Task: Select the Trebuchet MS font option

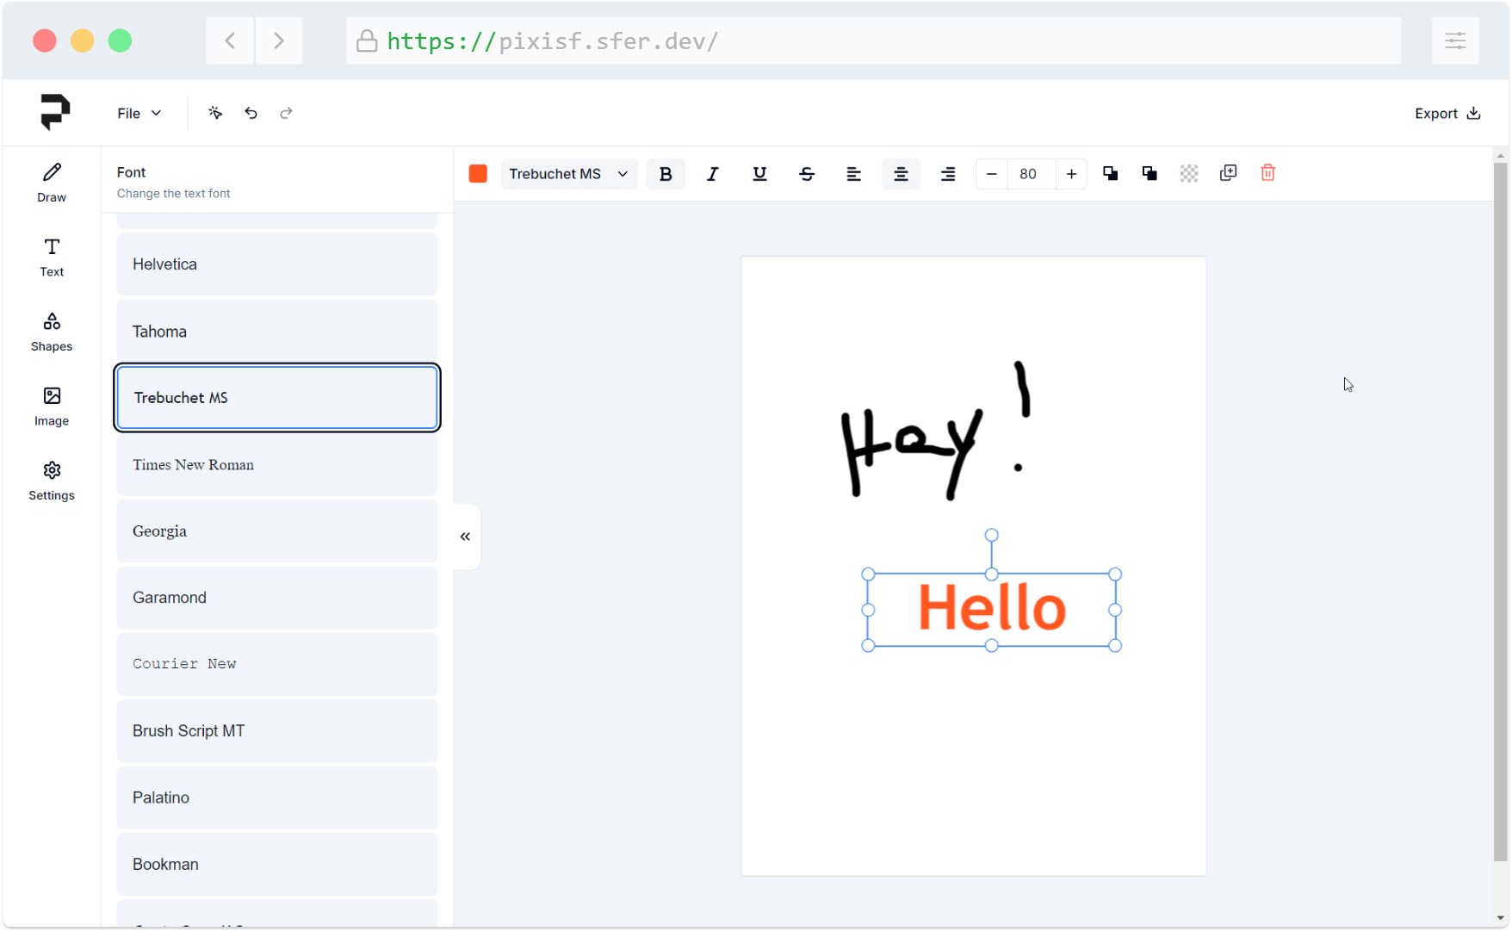Action: coord(277,398)
